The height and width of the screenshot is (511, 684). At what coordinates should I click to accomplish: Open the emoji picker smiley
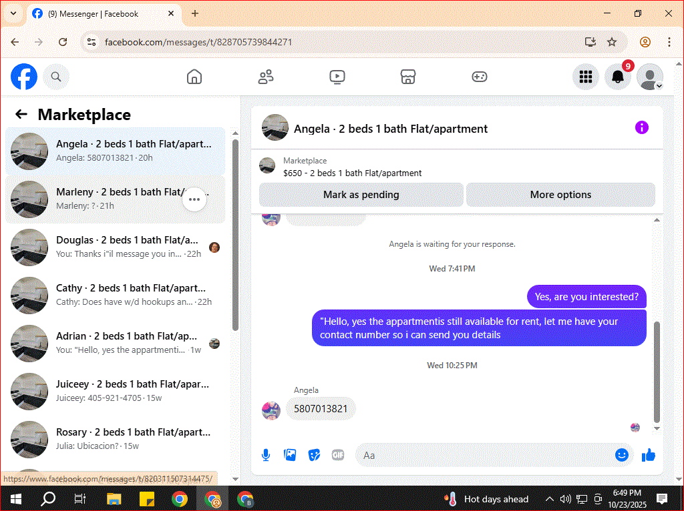[622, 455]
